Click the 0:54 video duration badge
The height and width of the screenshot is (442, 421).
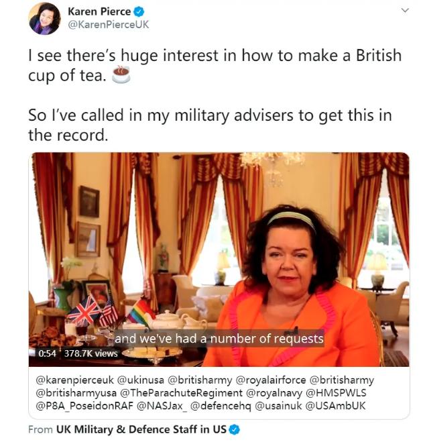pyautogui.click(x=47, y=353)
